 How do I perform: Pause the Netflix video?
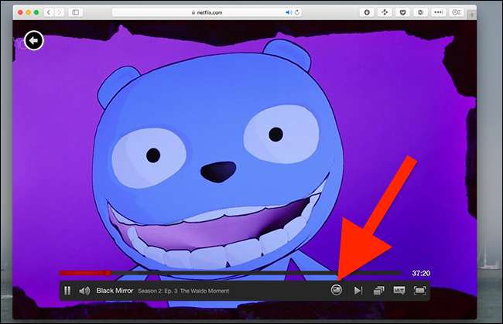(x=67, y=291)
